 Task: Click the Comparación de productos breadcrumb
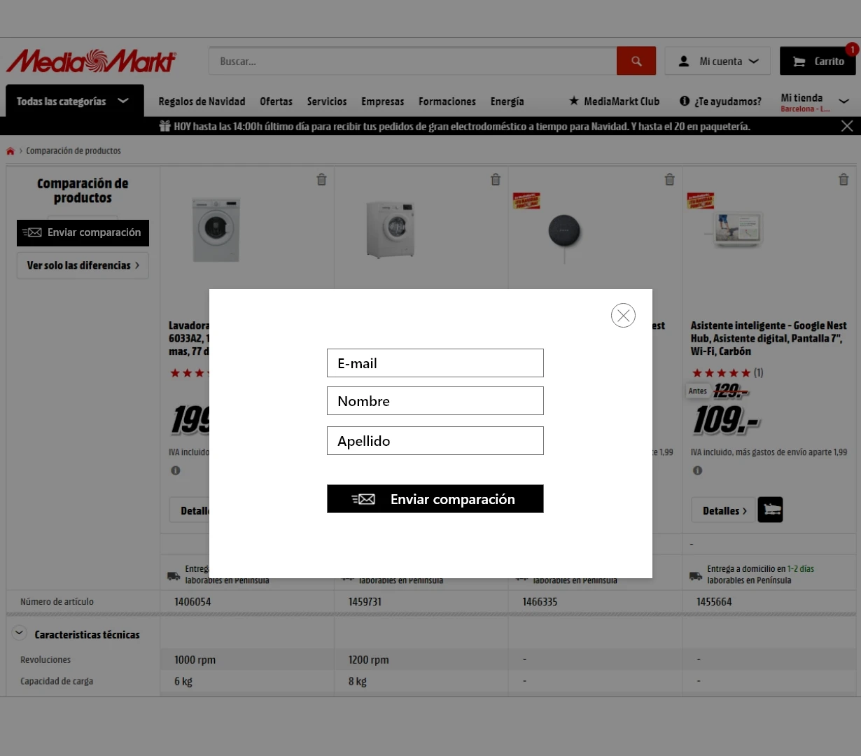point(73,150)
